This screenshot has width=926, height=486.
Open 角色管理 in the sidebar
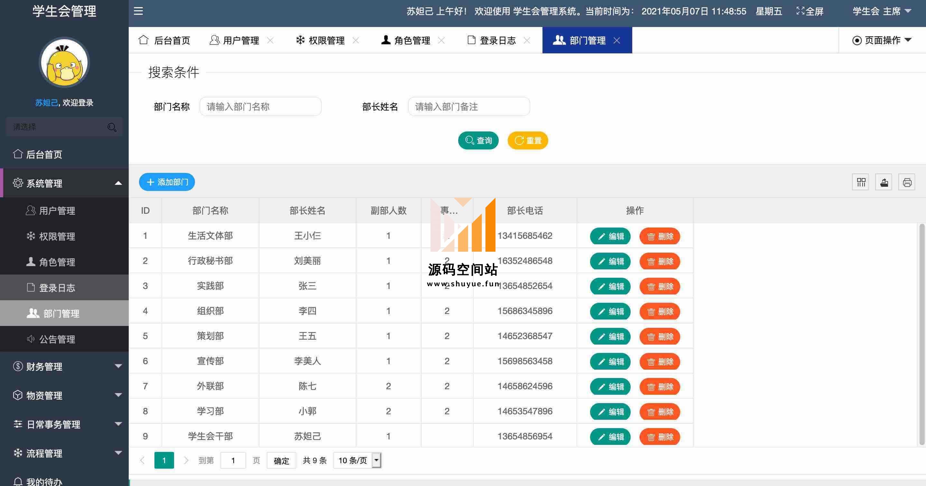click(64, 262)
